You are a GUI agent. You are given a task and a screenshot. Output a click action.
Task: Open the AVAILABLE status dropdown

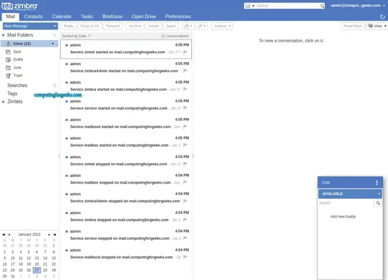(350, 194)
